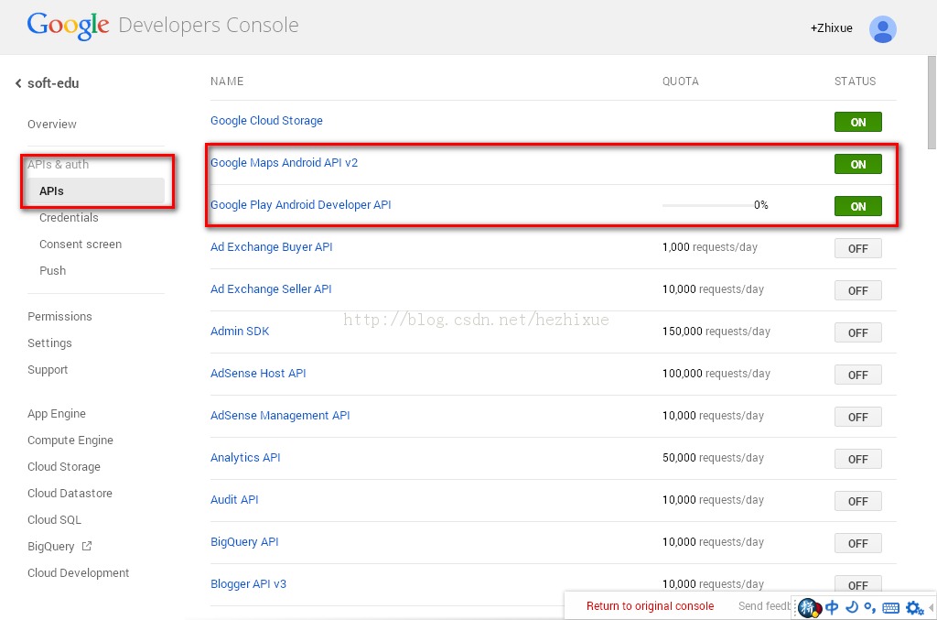Open Consent screen in sidebar
Viewport: 937px width, 620px height.
(81, 244)
